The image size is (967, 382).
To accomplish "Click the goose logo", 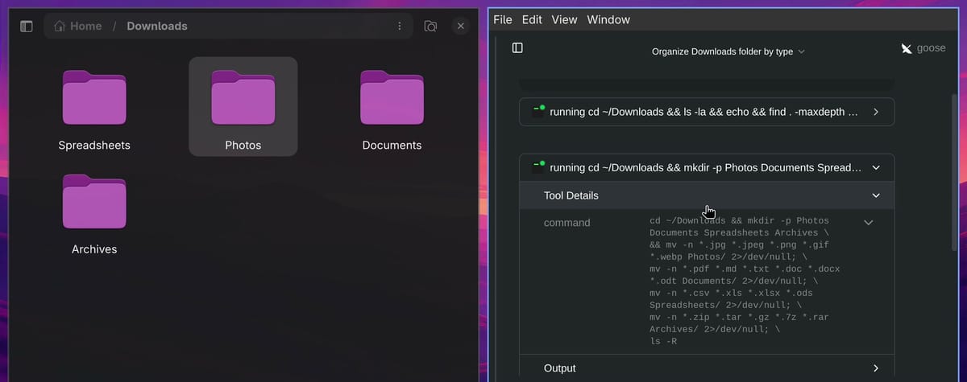I will [x=923, y=48].
